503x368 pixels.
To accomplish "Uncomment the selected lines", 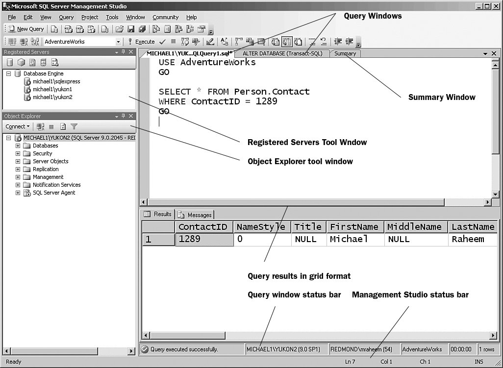I will coord(324,42).
